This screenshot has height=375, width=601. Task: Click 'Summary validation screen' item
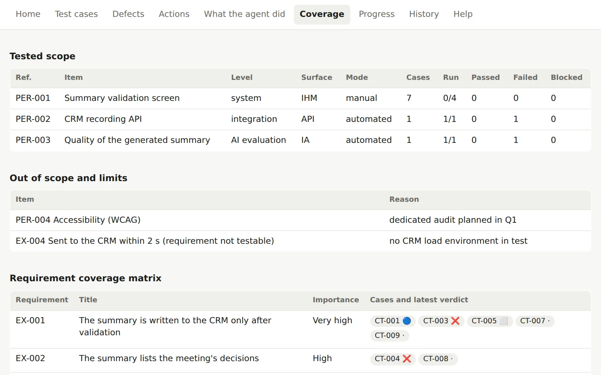pos(122,98)
